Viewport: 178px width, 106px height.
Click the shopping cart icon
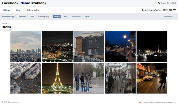[x=159, y=3]
